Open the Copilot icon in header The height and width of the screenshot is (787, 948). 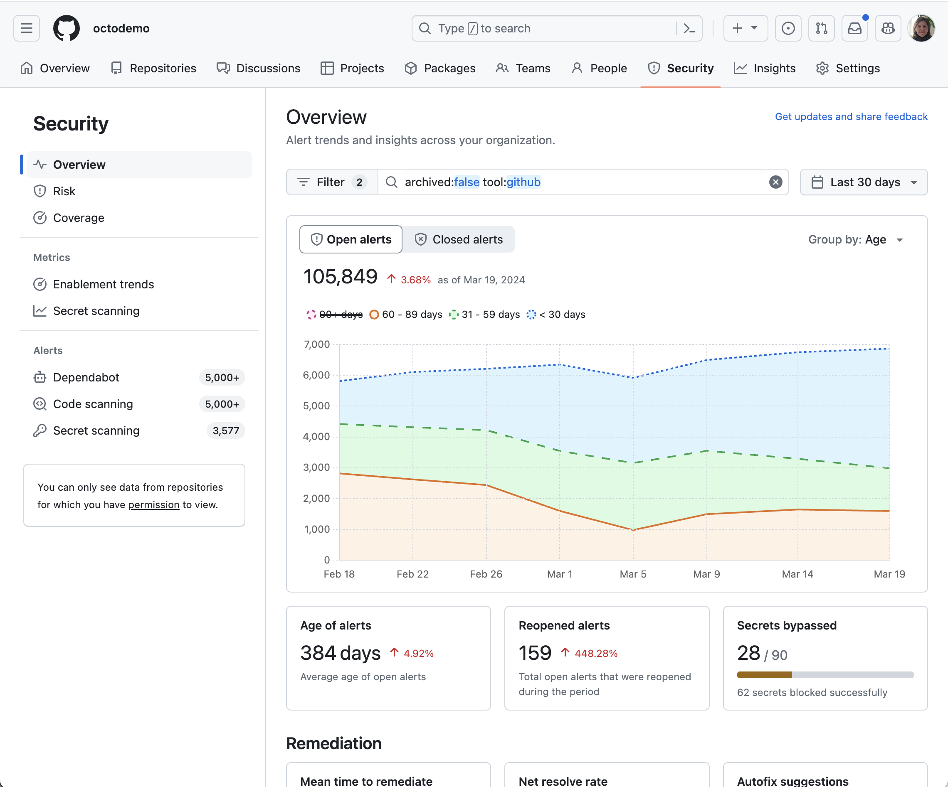(888, 28)
